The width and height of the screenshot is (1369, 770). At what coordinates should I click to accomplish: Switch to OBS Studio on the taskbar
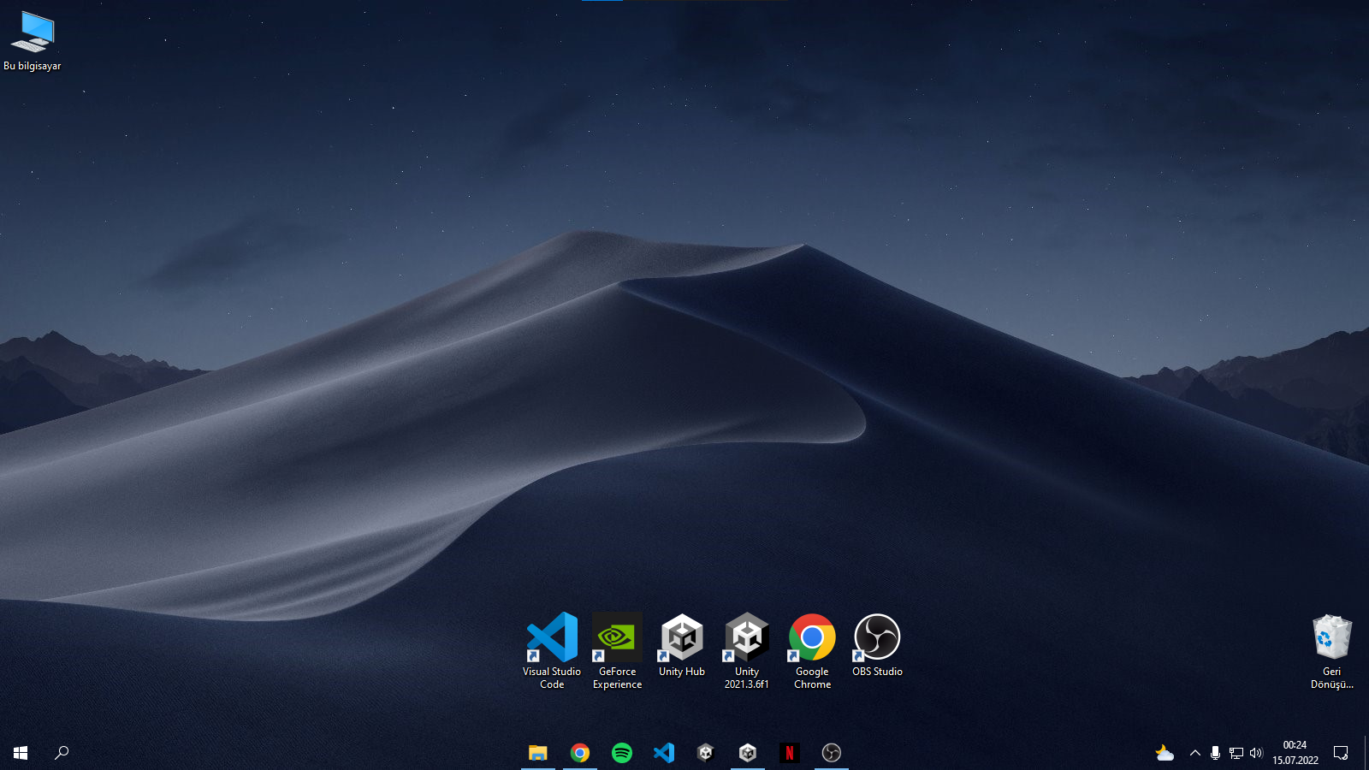[x=832, y=753]
